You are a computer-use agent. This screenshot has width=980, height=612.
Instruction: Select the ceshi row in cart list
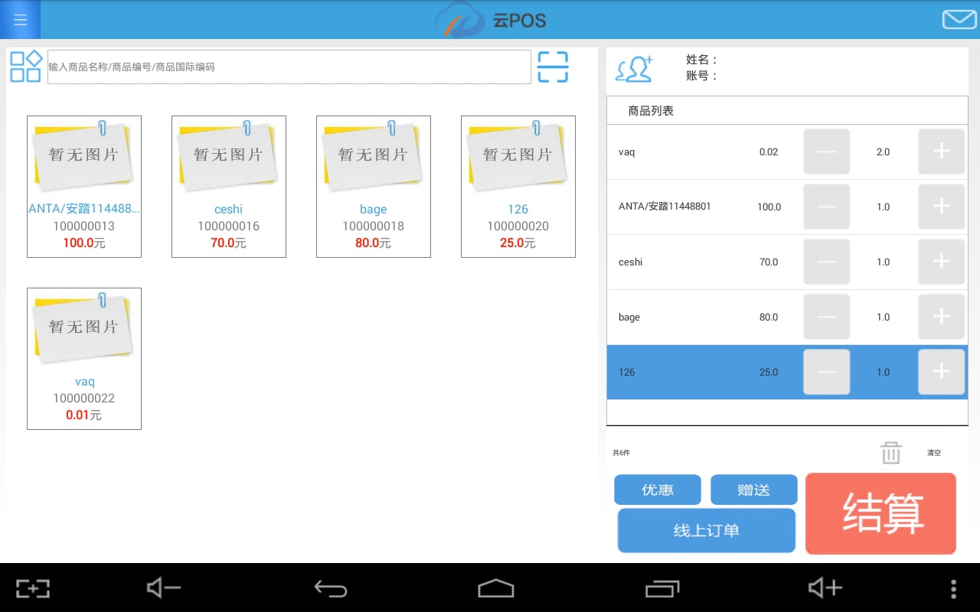point(787,262)
